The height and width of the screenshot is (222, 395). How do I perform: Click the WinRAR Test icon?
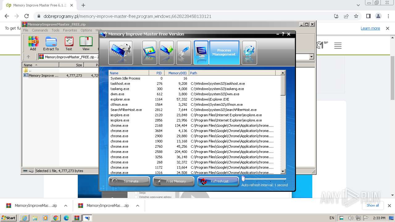click(x=69, y=43)
